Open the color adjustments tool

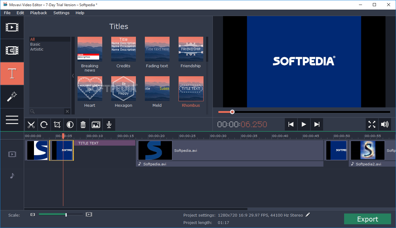click(70, 125)
